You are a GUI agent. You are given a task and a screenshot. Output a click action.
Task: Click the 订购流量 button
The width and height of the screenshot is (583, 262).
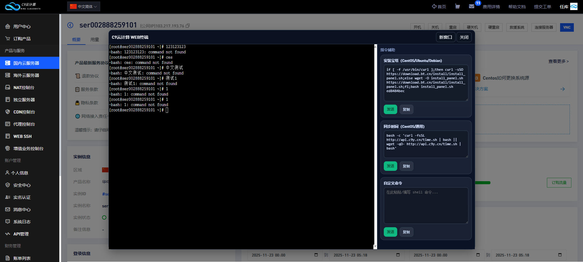pyautogui.click(x=559, y=183)
